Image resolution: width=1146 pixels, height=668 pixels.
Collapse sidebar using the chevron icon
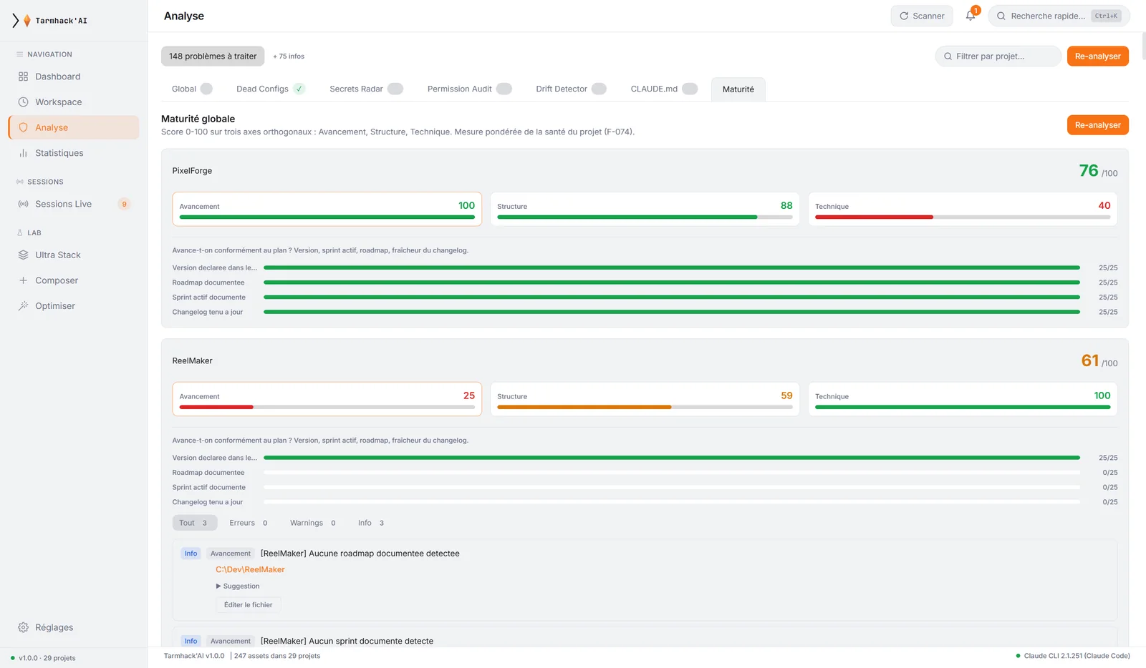pos(15,21)
